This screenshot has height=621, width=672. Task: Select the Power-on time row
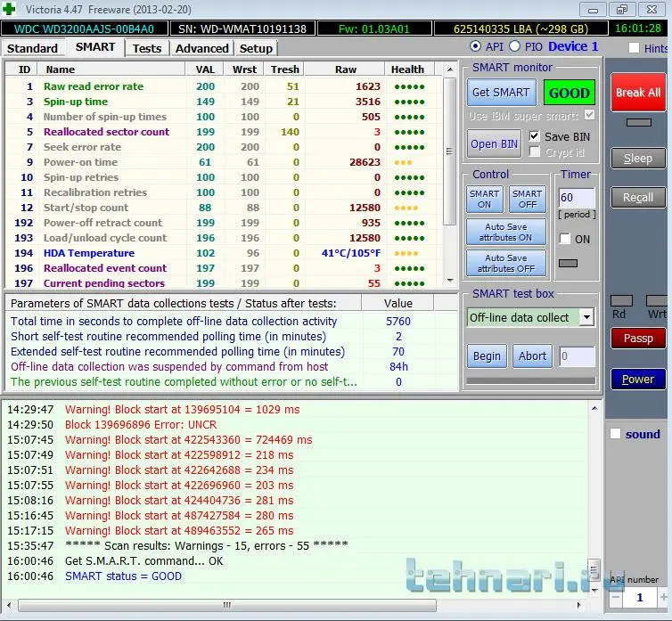click(x=224, y=162)
